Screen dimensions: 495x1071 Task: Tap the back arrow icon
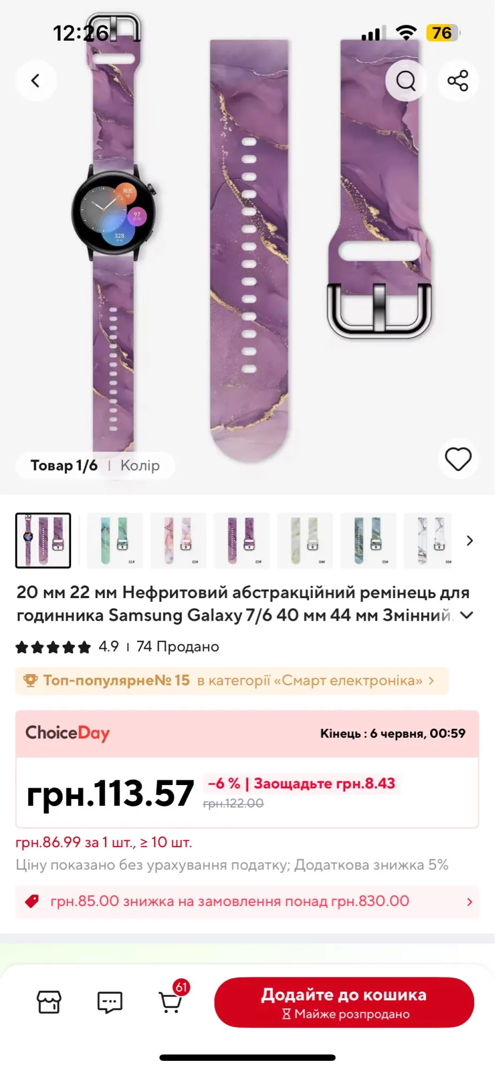[x=36, y=81]
